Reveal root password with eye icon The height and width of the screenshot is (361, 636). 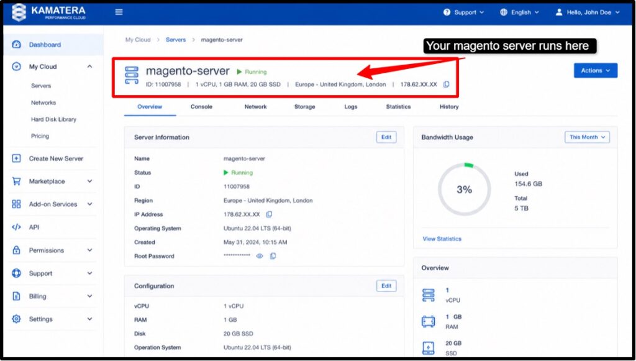[x=260, y=256]
